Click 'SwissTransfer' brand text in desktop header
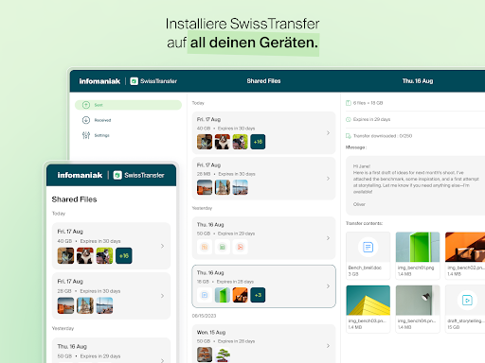 pos(158,81)
